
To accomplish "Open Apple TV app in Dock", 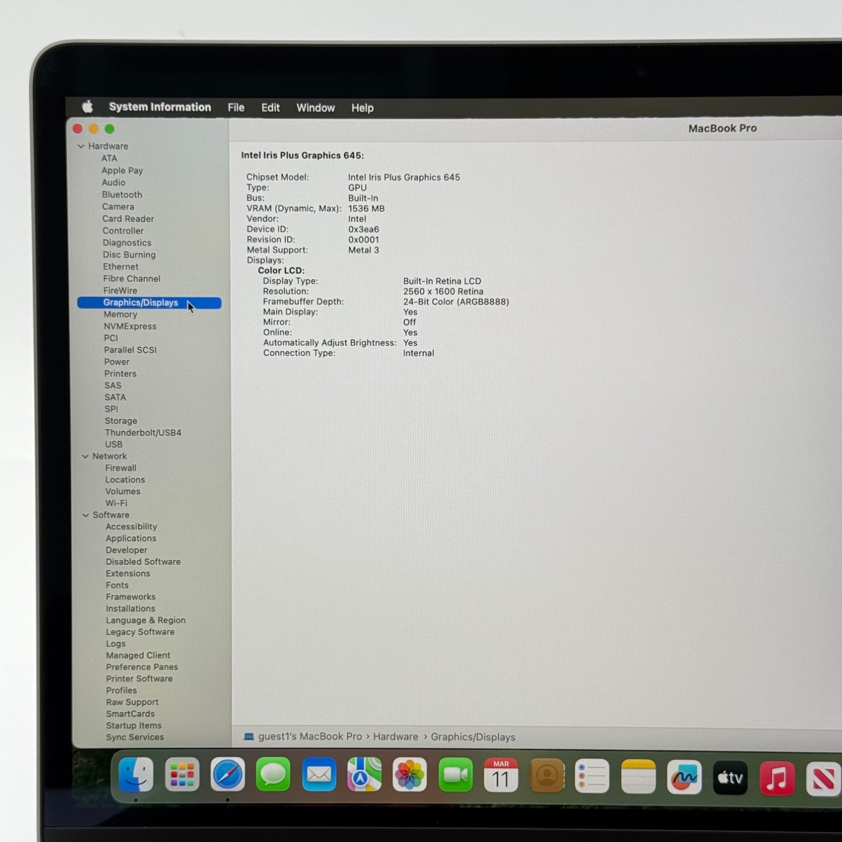I will coord(730,777).
